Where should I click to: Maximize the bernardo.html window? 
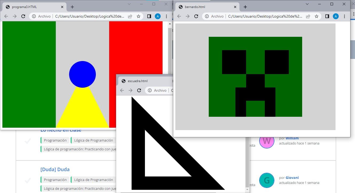click(x=332, y=4)
